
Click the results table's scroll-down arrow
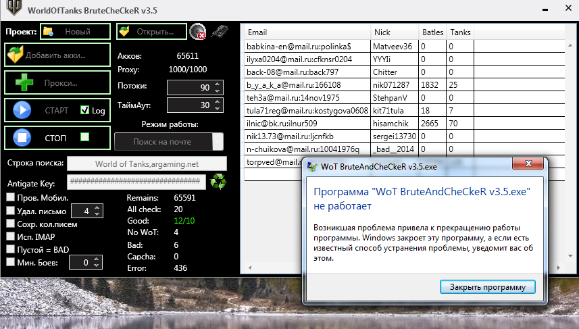click(x=570, y=255)
